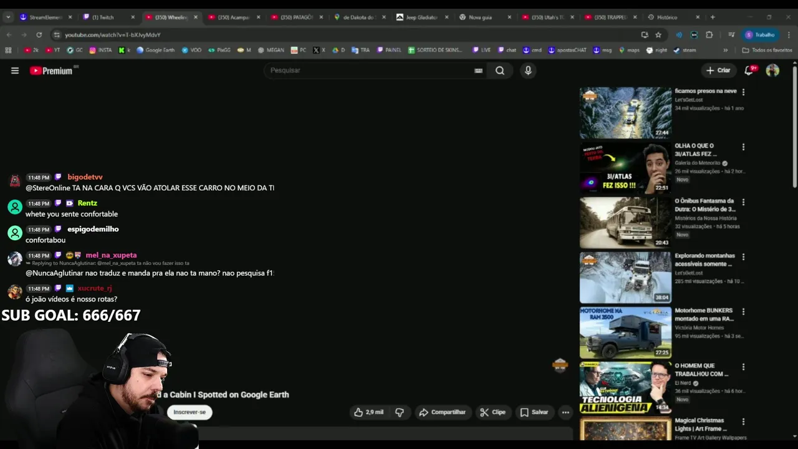
Task: Open the browser tab search dropdown
Action: click(8, 17)
